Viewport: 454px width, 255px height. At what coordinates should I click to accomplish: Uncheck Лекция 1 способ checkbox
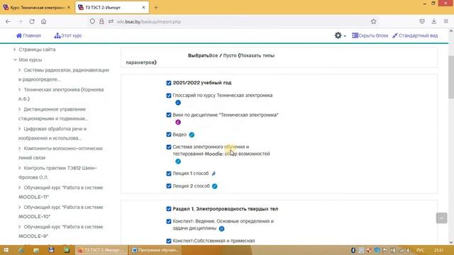click(169, 174)
